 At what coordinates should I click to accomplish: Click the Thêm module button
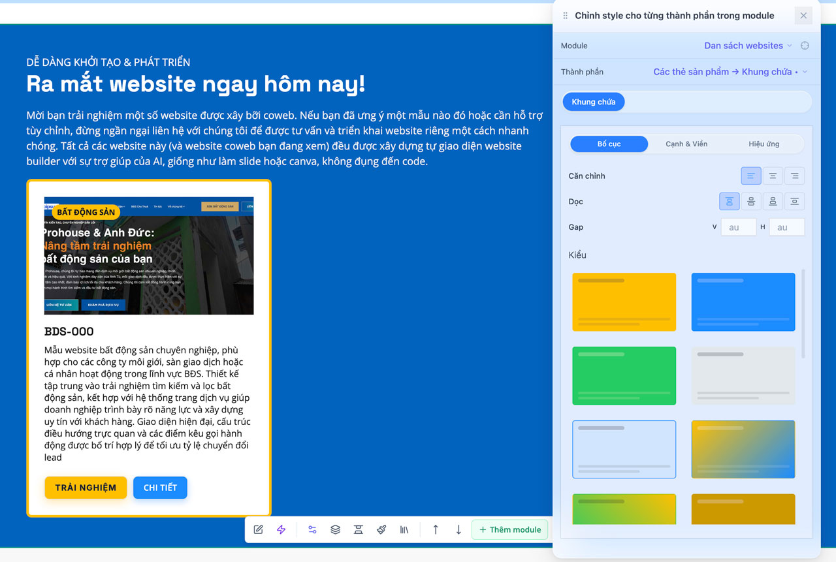click(x=510, y=529)
